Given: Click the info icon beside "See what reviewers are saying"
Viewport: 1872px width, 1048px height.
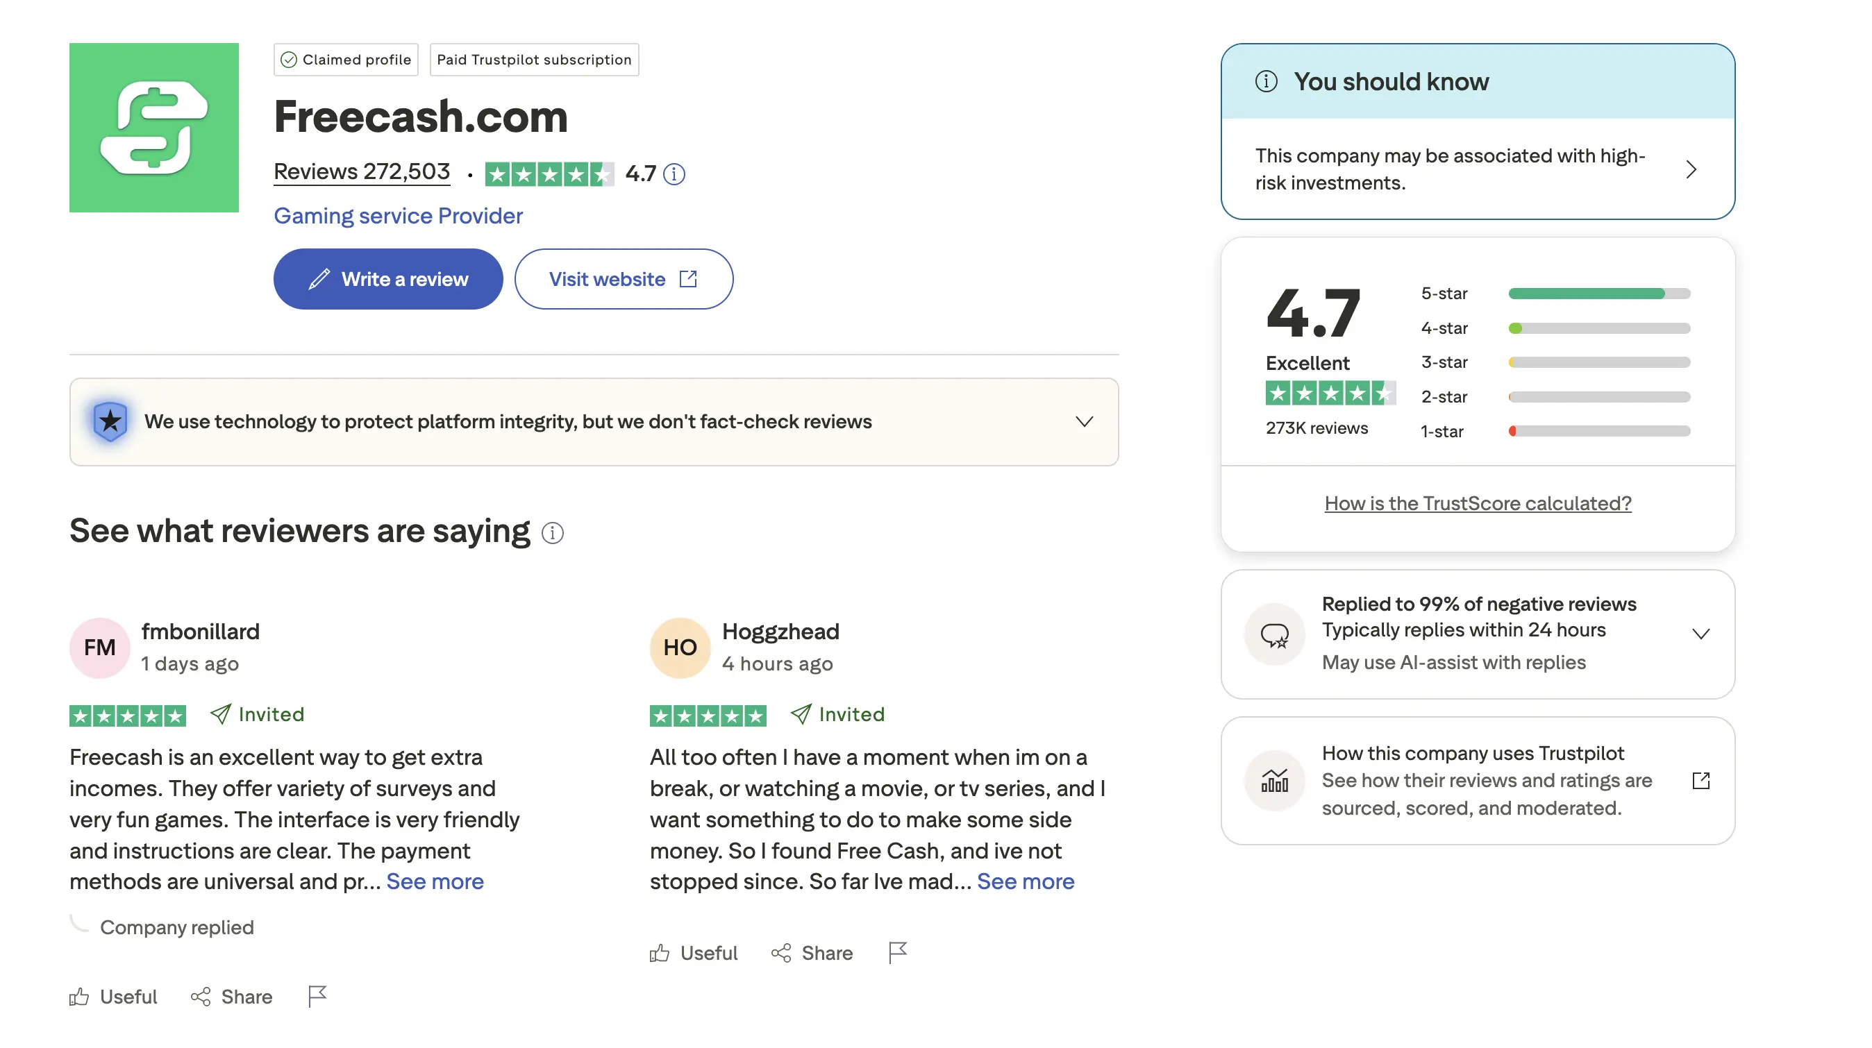Looking at the screenshot, I should (x=553, y=532).
